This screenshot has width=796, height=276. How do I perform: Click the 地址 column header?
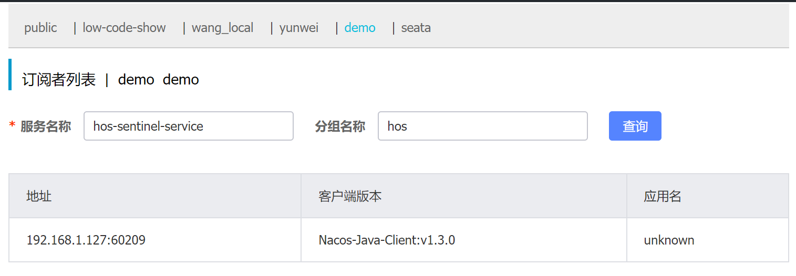[x=155, y=196]
